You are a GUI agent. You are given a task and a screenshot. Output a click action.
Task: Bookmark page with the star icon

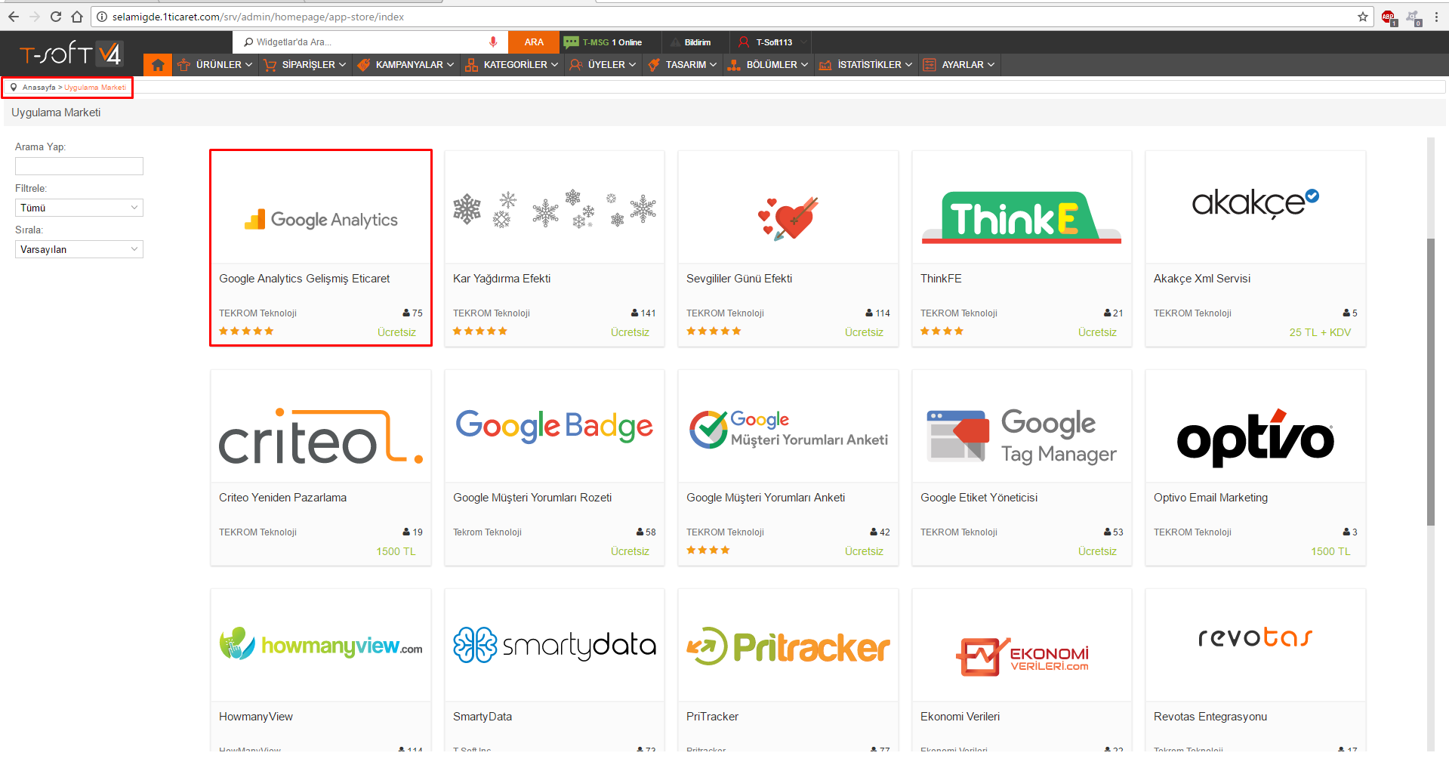coord(1362,17)
